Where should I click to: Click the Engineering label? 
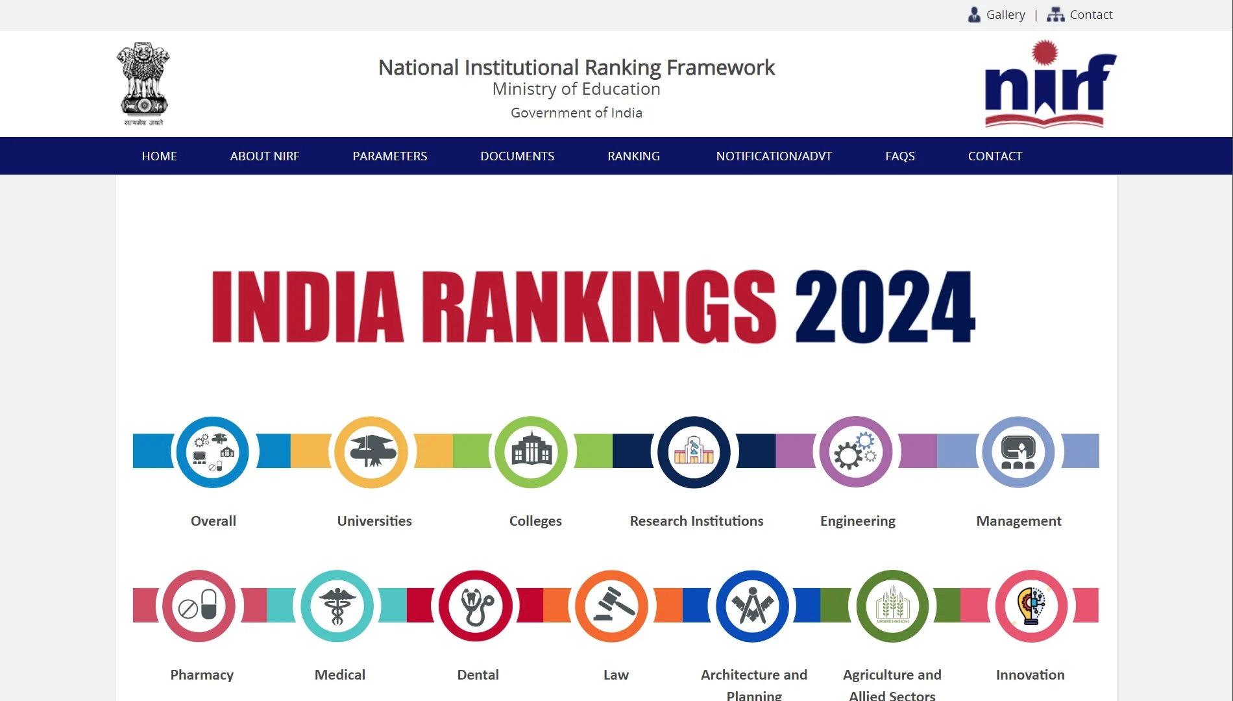pos(858,521)
